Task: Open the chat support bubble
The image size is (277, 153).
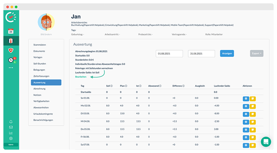Action: tap(266, 142)
